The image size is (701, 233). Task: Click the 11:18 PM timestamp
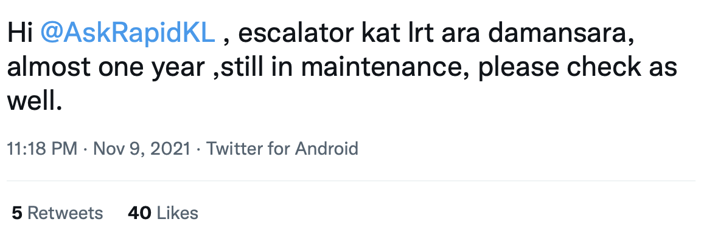(x=42, y=148)
